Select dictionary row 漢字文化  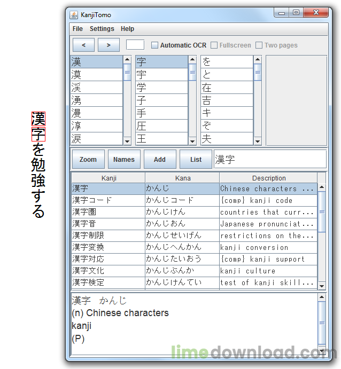click(x=195, y=271)
